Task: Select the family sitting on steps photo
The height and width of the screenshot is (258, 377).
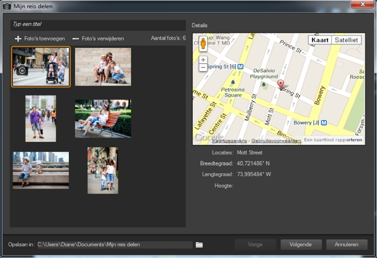Action: (x=103, y=66)
